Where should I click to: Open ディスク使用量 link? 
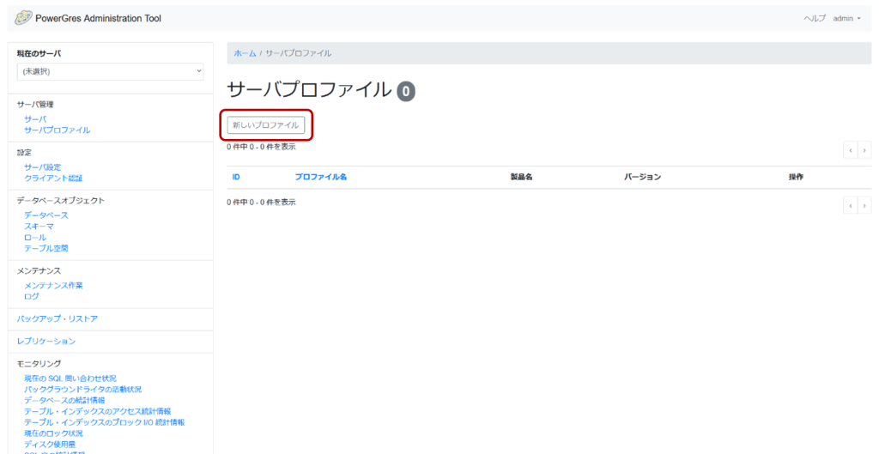50,445
